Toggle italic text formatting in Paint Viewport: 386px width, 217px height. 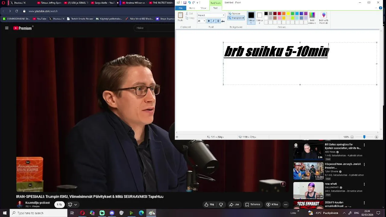point(214,21)
